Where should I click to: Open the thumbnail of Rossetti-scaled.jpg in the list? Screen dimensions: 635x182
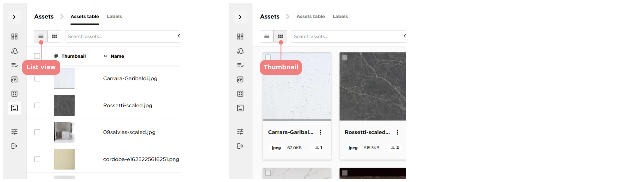tap(64, 105)
